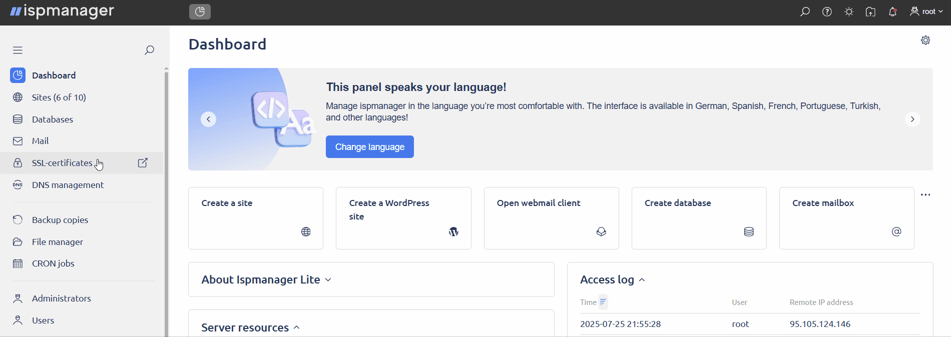Click the DNS icon in sidebar
The image size is (951, 337).
pos(18,185)
